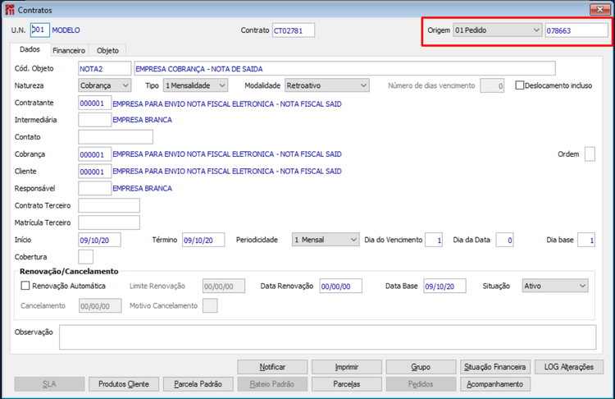Click EMPRESA BRANCA text beside Responsável

point(143,189)
